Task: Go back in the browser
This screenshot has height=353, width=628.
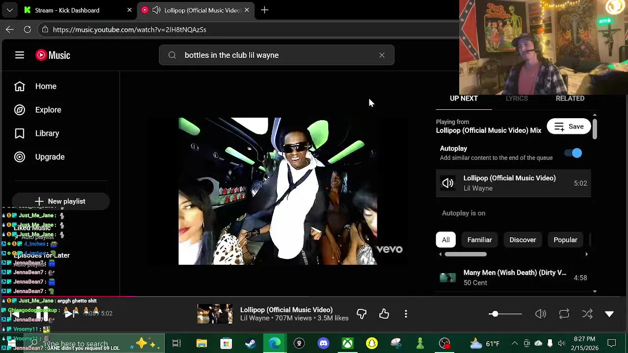Action: (x=10, y=29)
